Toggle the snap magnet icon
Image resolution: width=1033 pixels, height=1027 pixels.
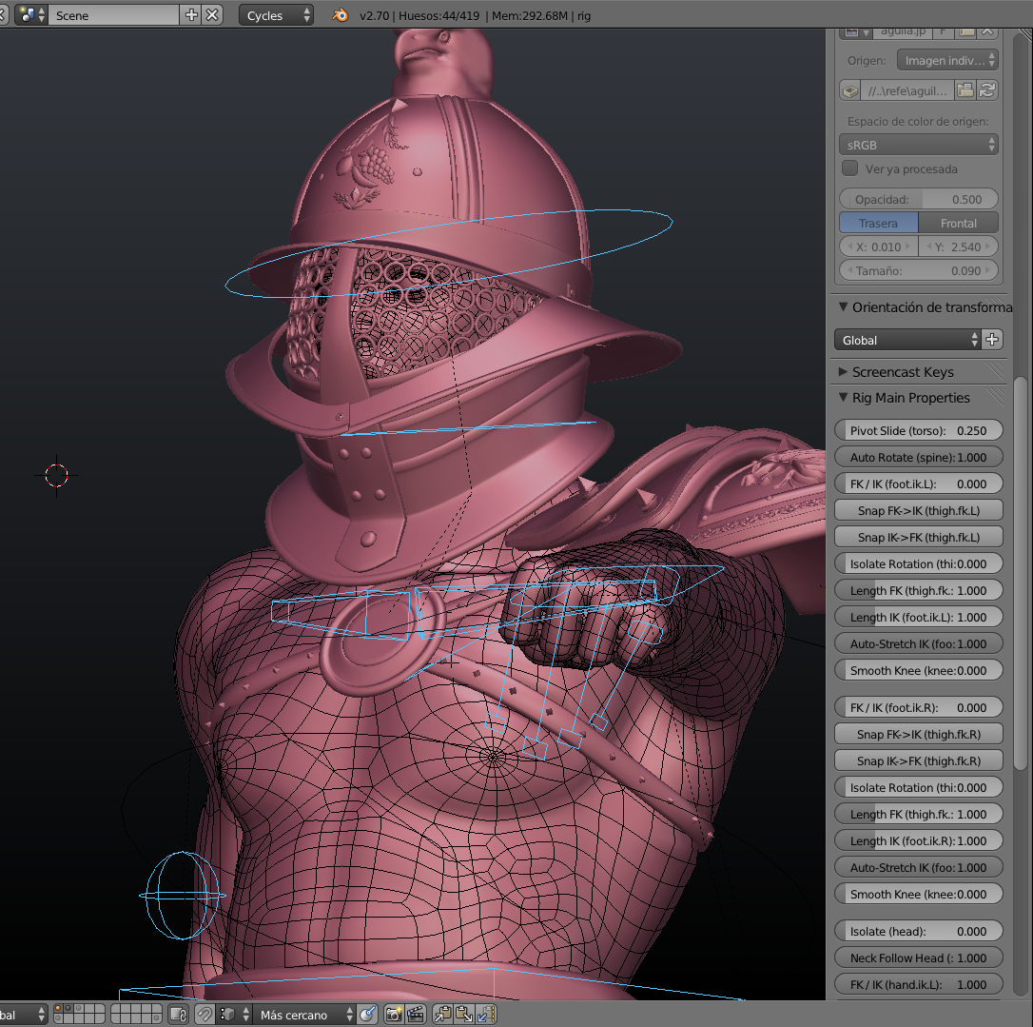click(x=205, y=1015)
